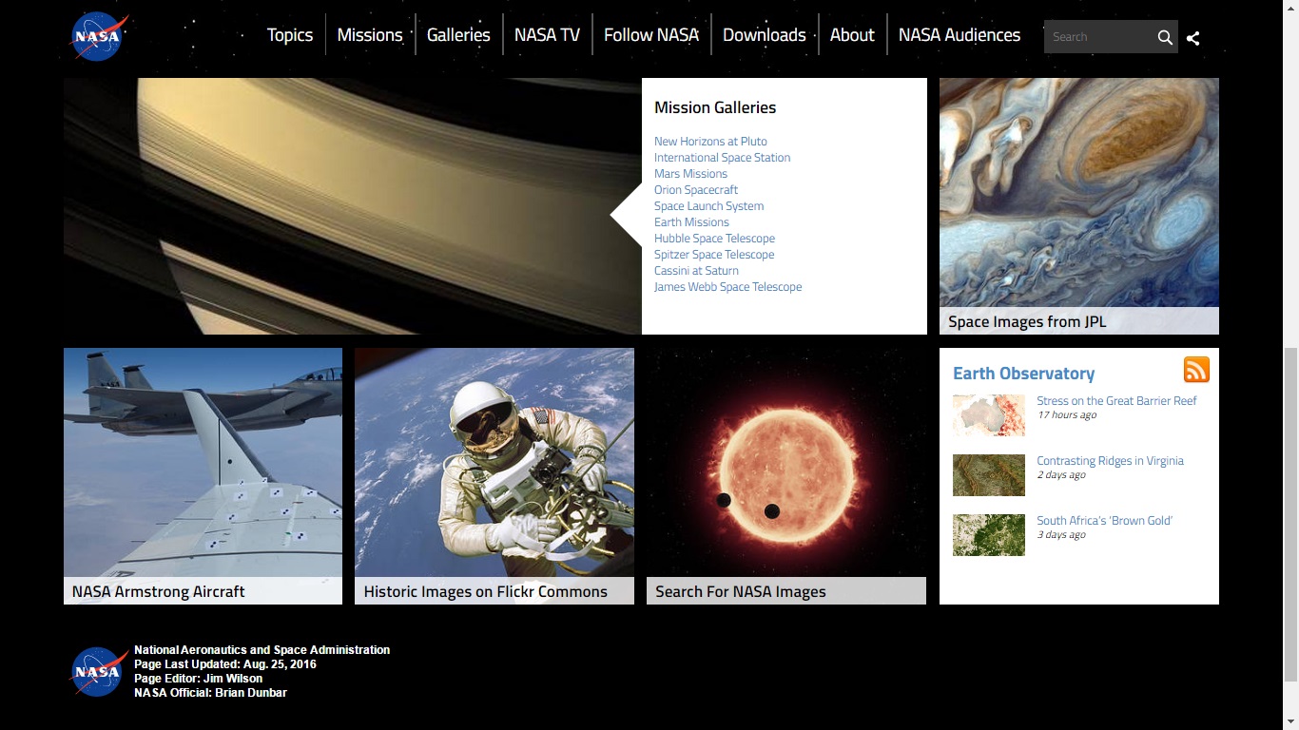Screen dimensions: 1299x730
Task: Click the NASA logo in the header
Action: [x=99, y=37]
